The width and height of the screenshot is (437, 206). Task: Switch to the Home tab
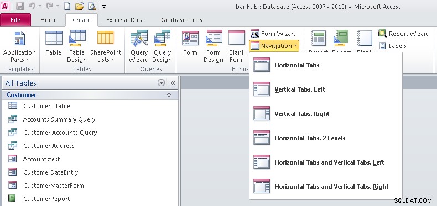49,20
